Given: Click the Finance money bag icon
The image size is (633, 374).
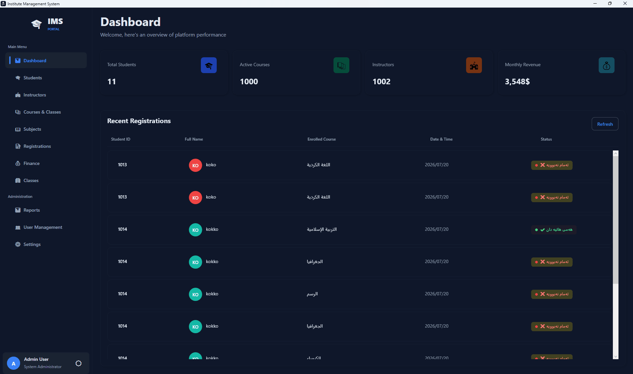Looking at the screenshot, I should (18, 163).
